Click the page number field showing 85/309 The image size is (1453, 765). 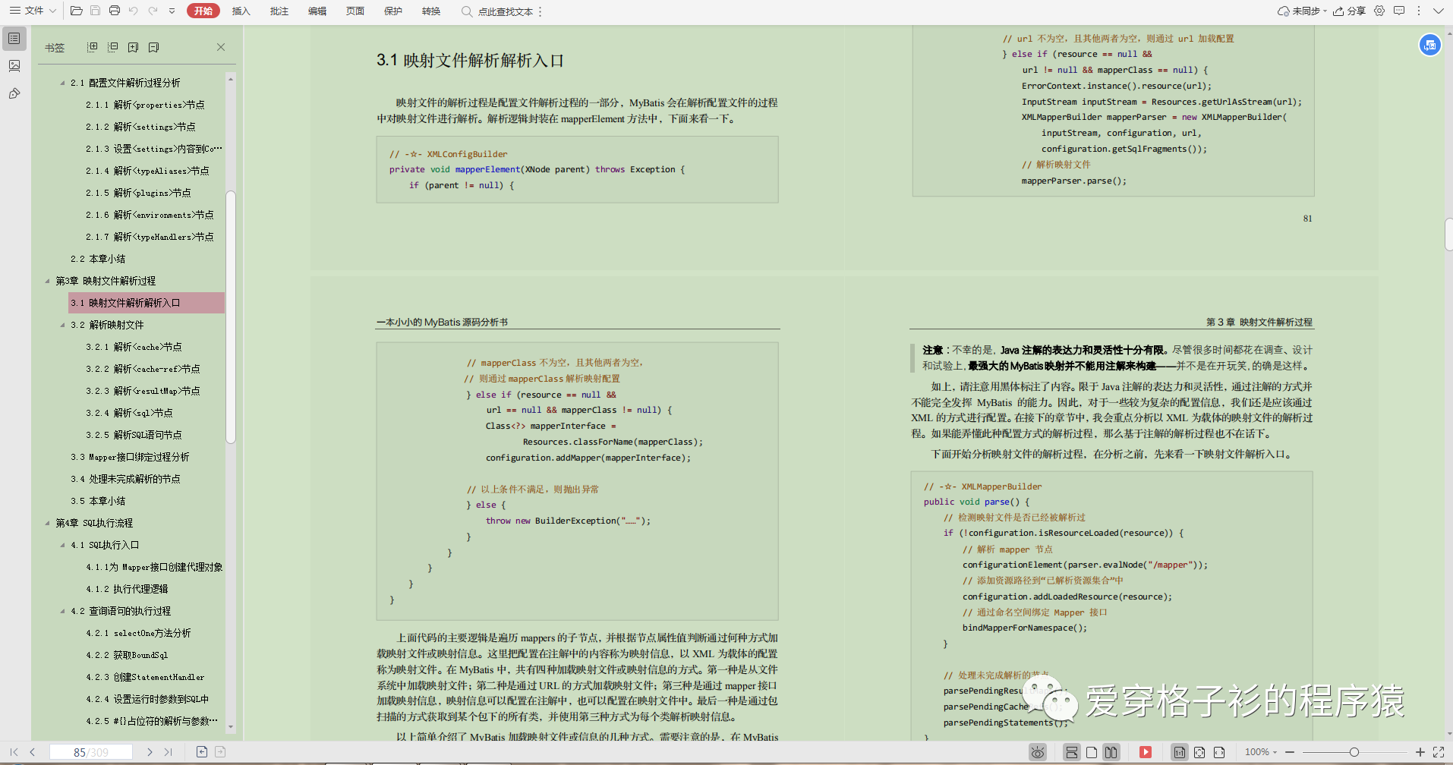click(x=91, y=752)
